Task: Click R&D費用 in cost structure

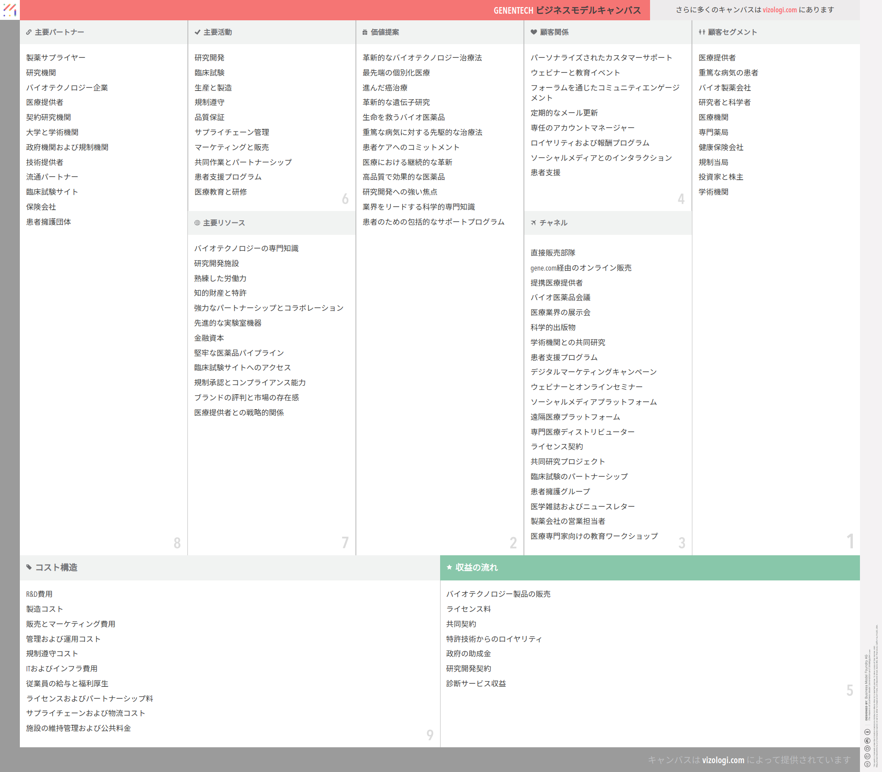Action: pyautogui.click(x=39, y=594)
